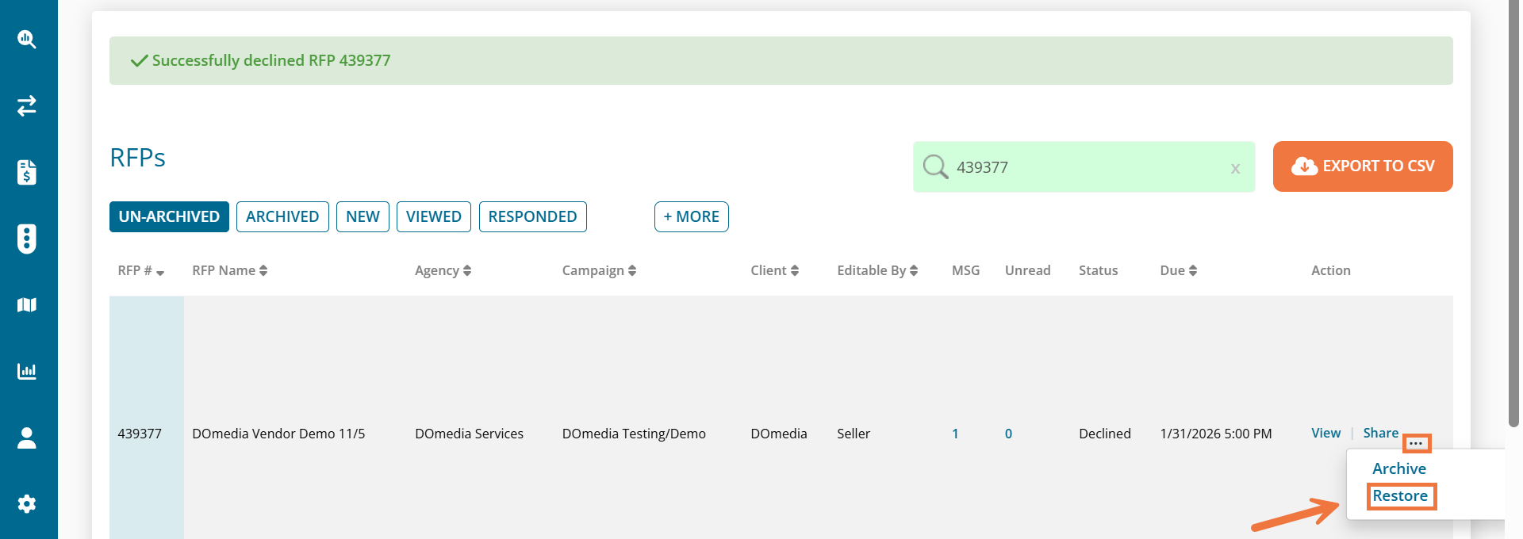
Task: Open the three-dot action menu
Action: tap(1416, 443)
